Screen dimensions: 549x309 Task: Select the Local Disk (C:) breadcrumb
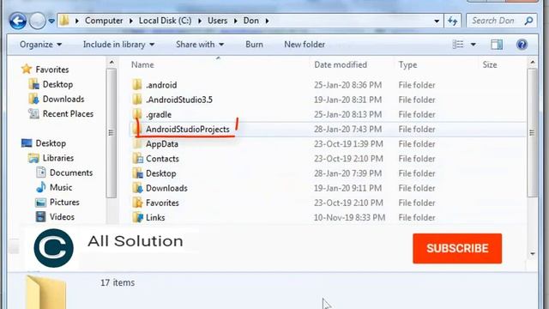pyautogui.click(x=165, y=21)
